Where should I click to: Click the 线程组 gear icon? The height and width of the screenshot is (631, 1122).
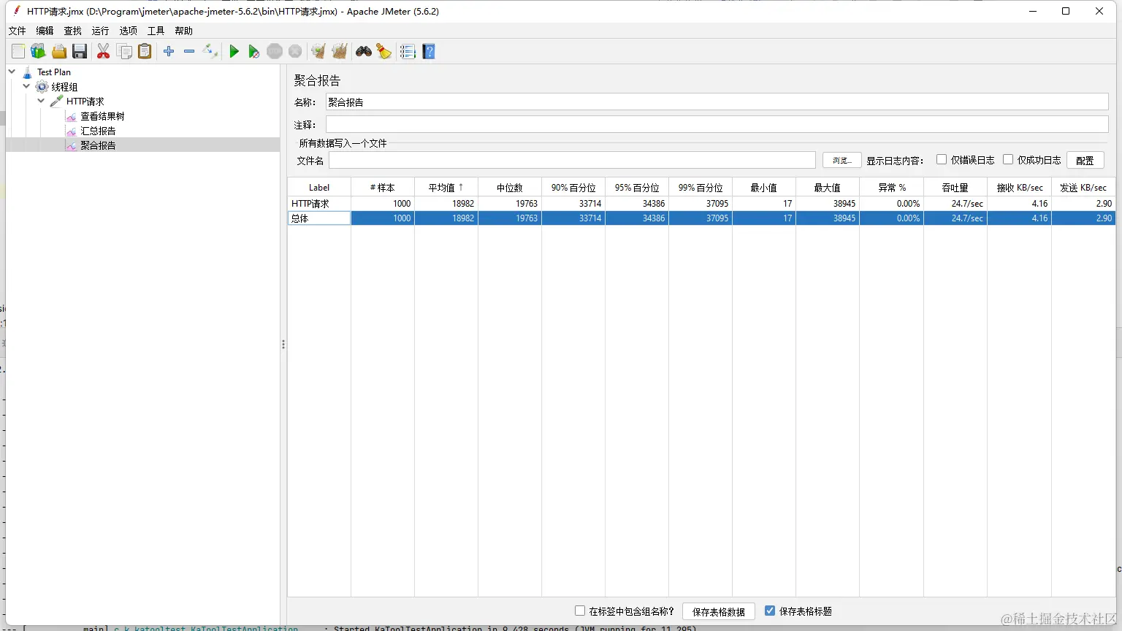click(42, 87)
